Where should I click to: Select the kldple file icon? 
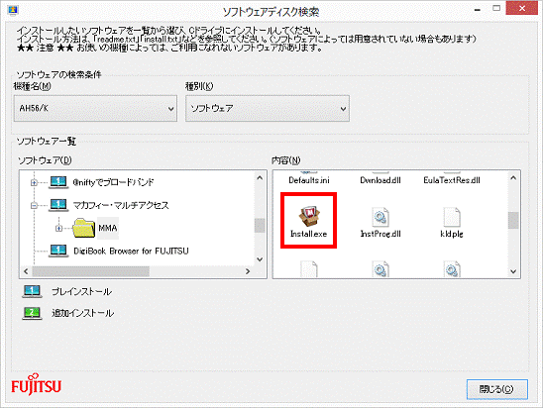tap(452, 217)
